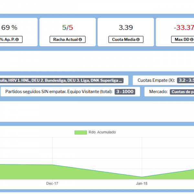Click the Partidos seguidos SIN empatar filter label

pos(59,92)
